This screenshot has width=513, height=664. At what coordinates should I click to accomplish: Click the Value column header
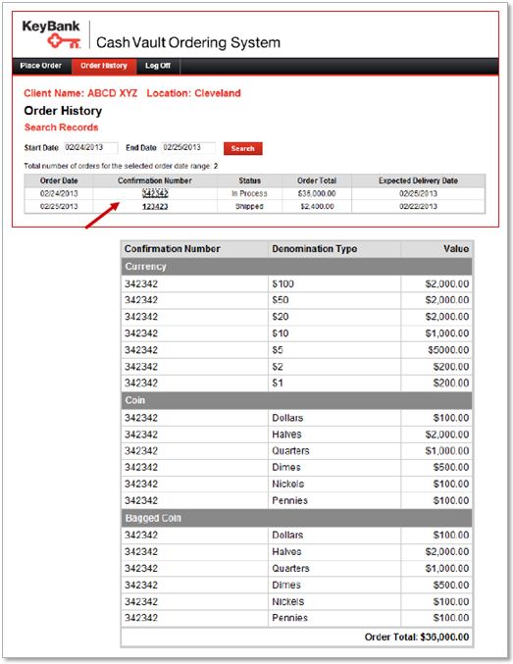coord(456,249)
